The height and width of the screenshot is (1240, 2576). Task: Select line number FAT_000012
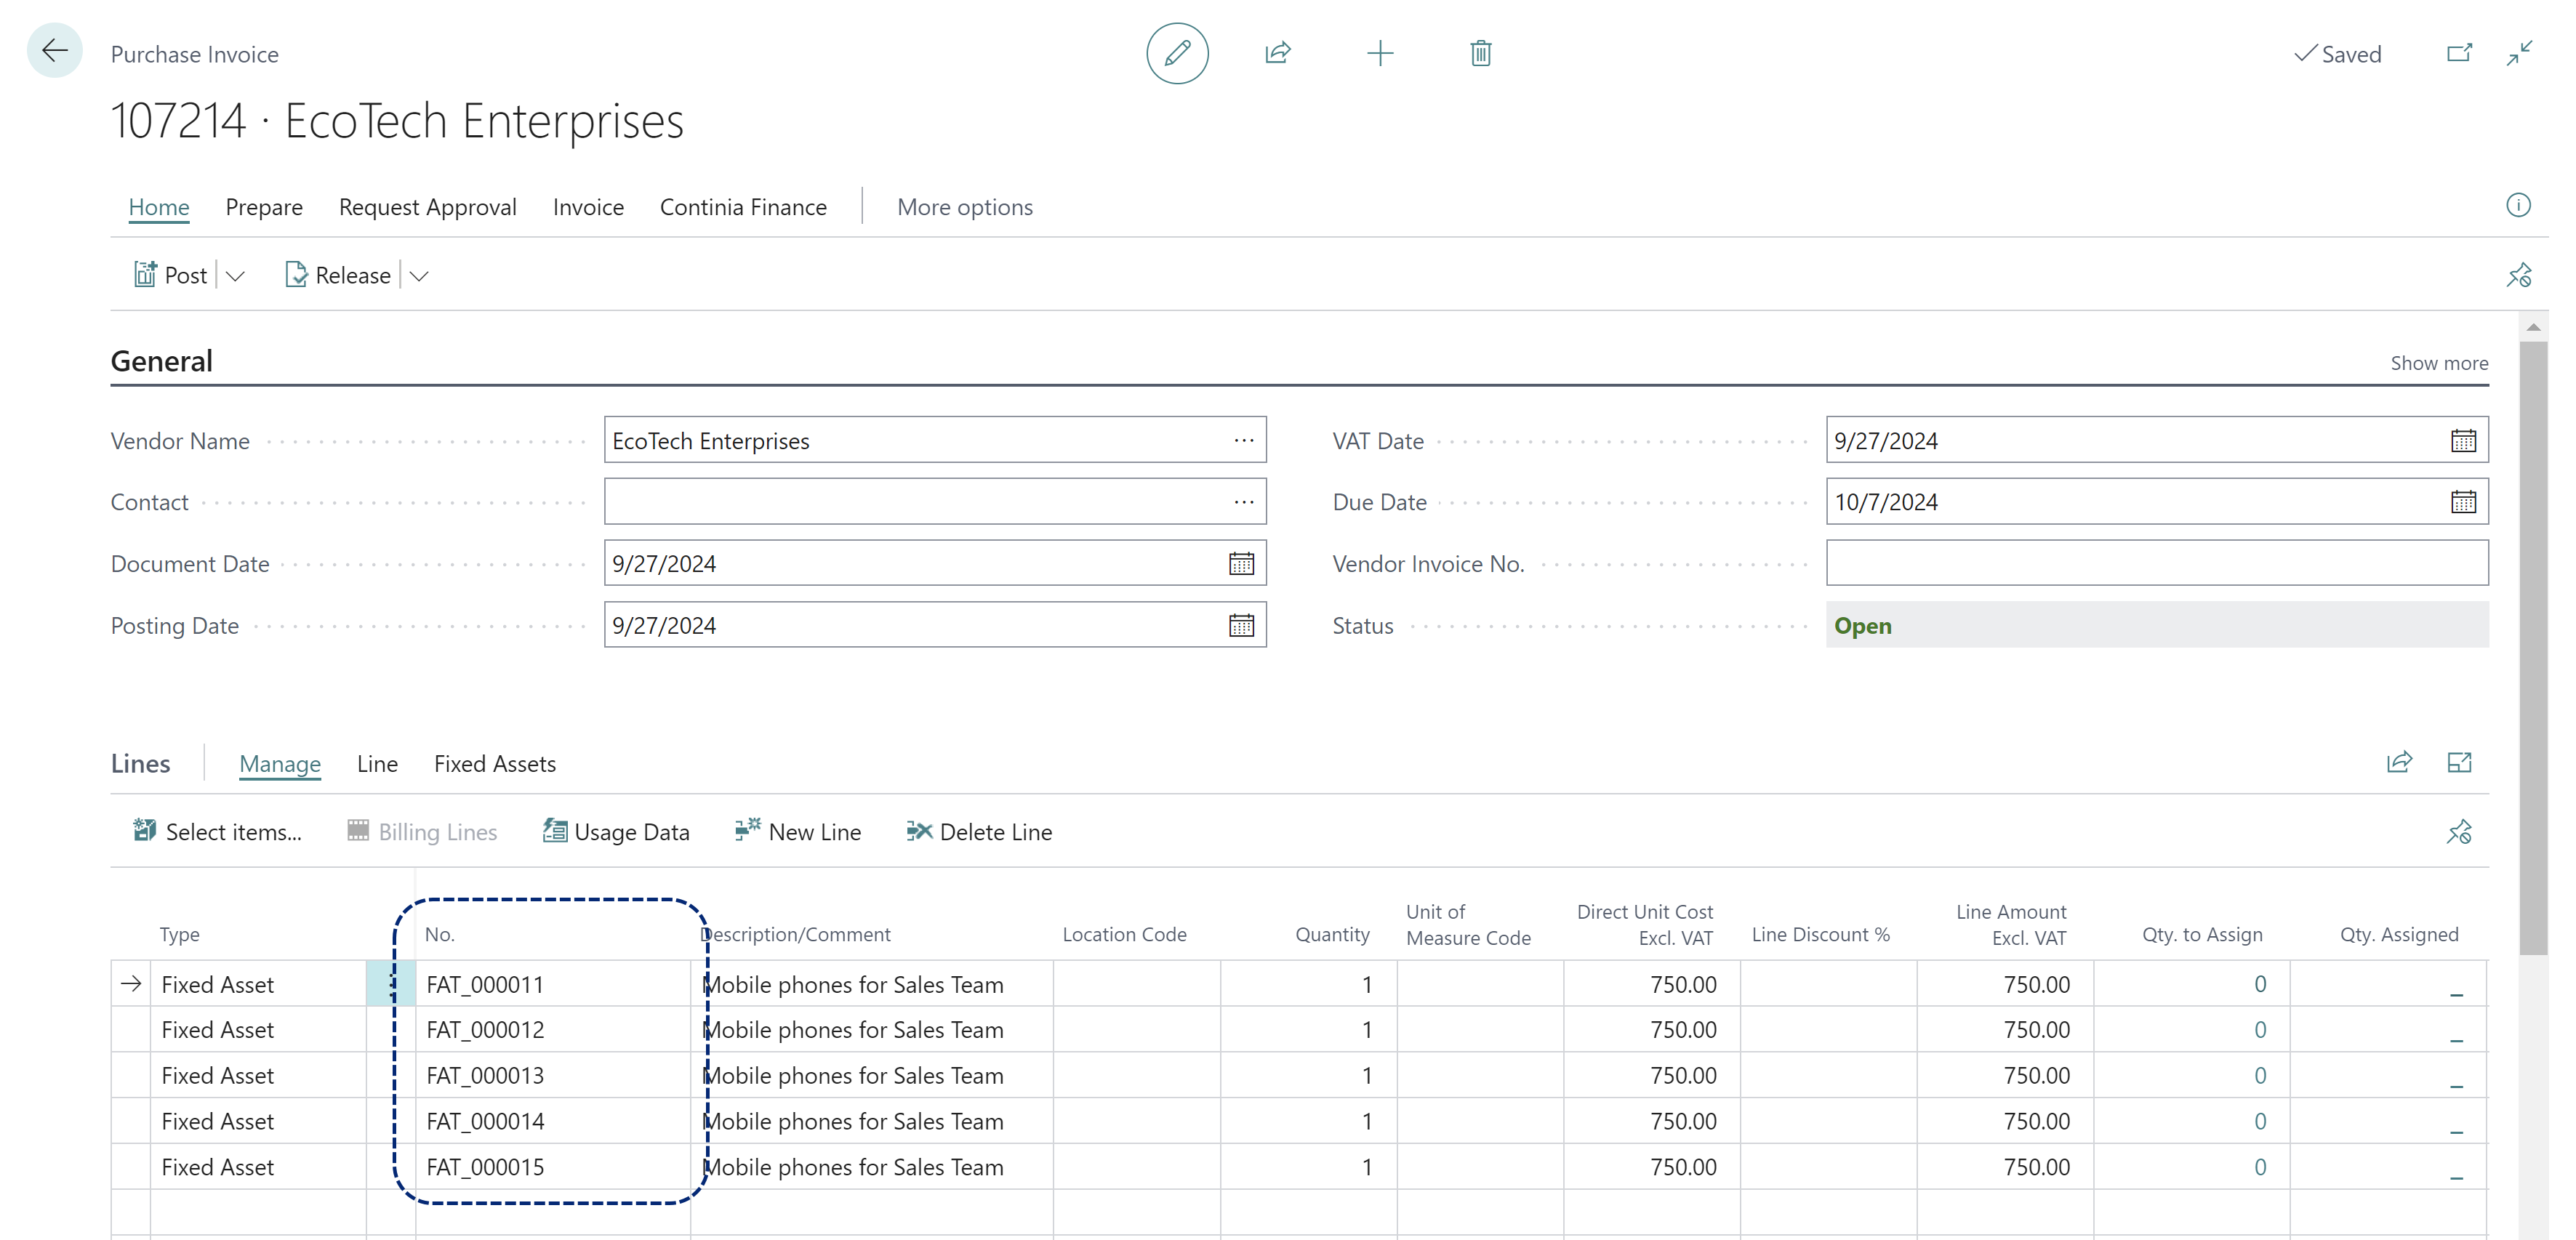[x=485, y=1030]
